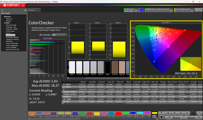
Task: Collapse the right panel arrow beside gear
Action: (201, 10)
